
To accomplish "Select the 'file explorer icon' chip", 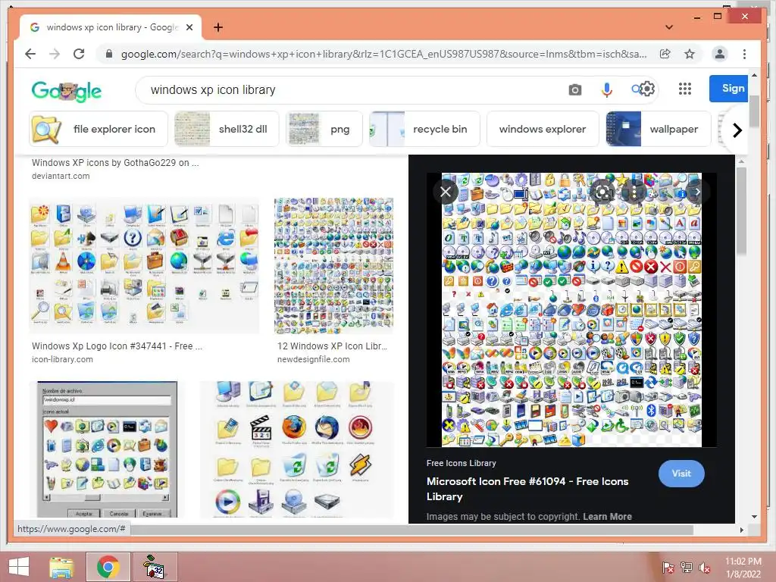I will pos(99,129).
